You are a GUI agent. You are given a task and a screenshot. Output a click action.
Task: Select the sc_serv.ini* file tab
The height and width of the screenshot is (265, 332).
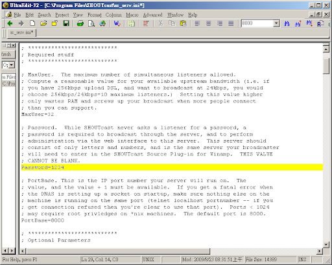tap(22, 32)
